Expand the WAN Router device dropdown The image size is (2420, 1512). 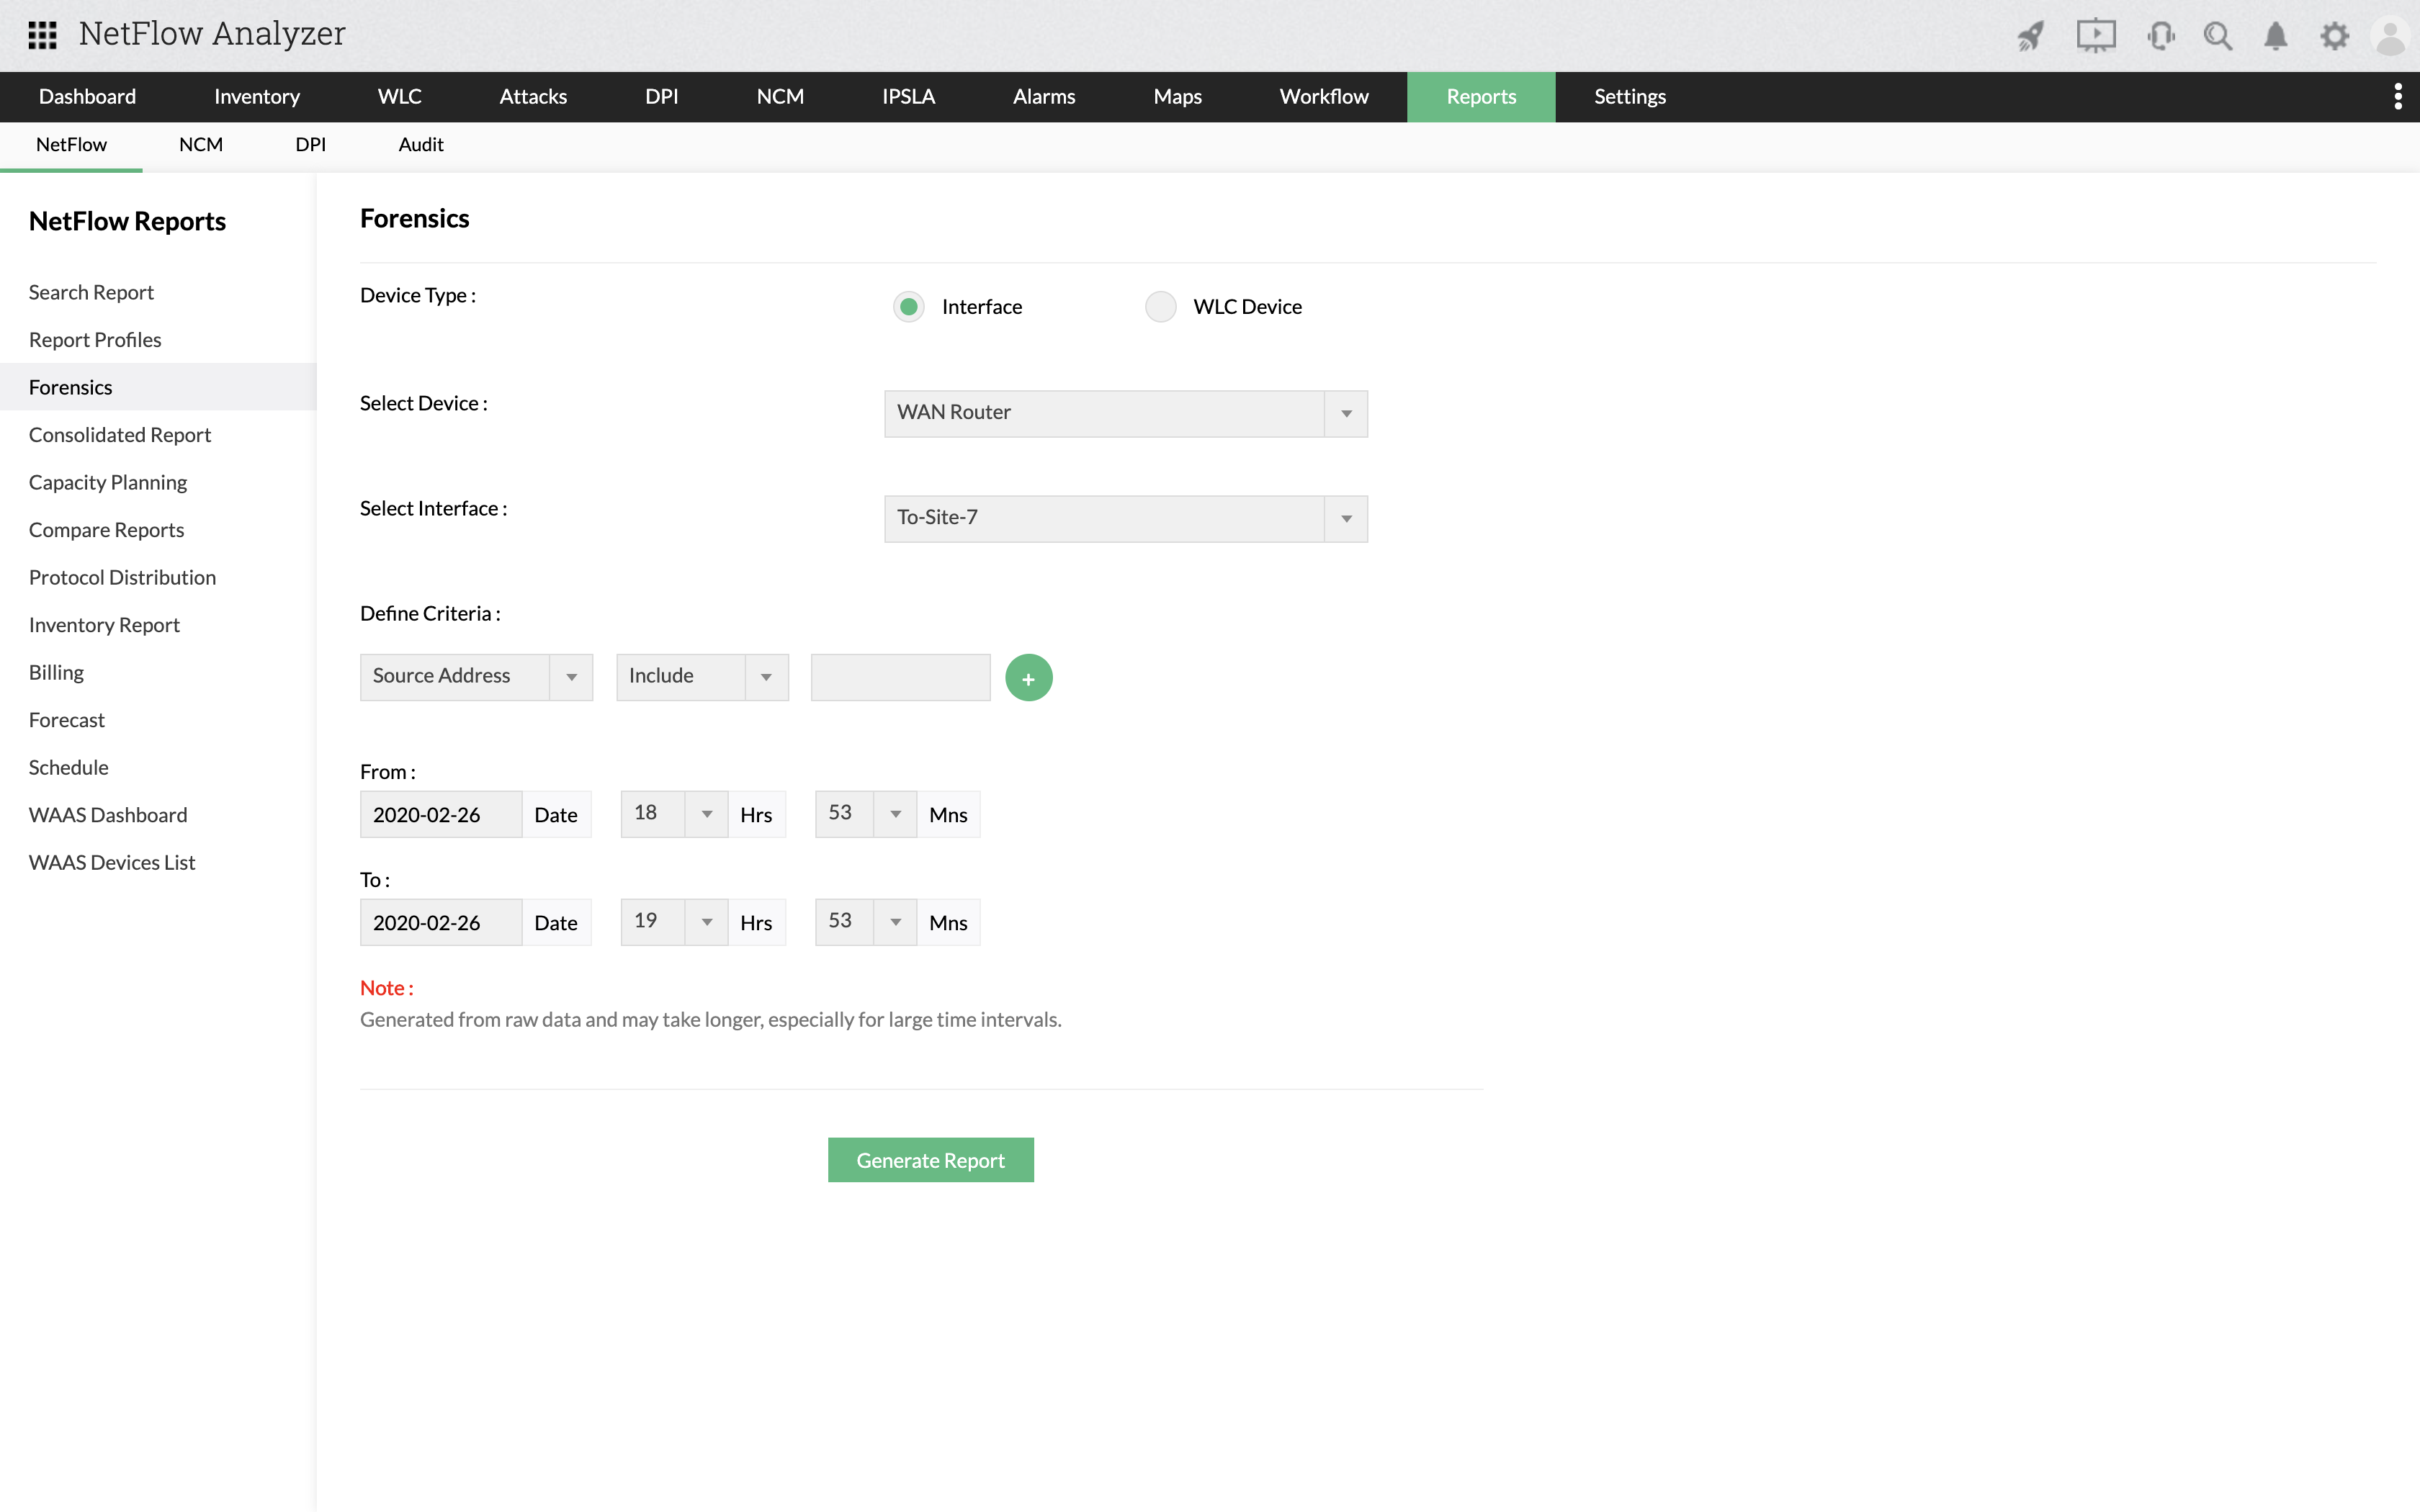pos(1125,413)
